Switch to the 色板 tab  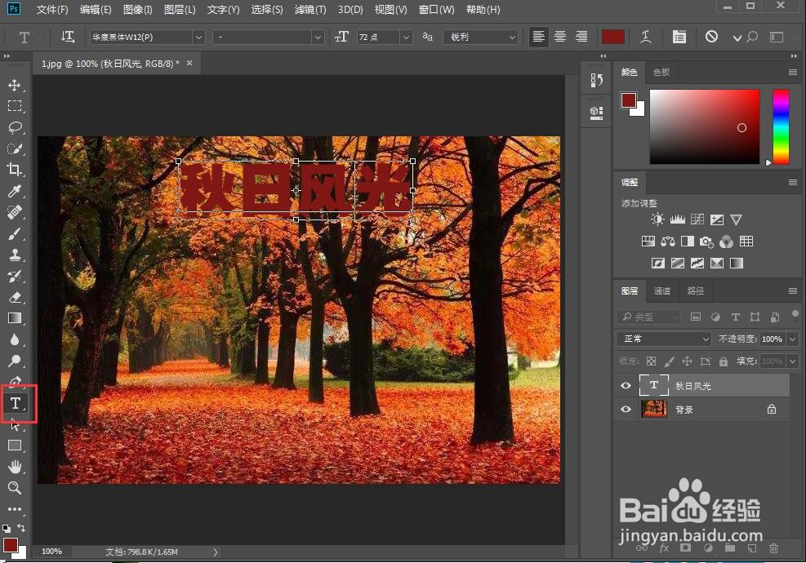[x=661, y=73]
